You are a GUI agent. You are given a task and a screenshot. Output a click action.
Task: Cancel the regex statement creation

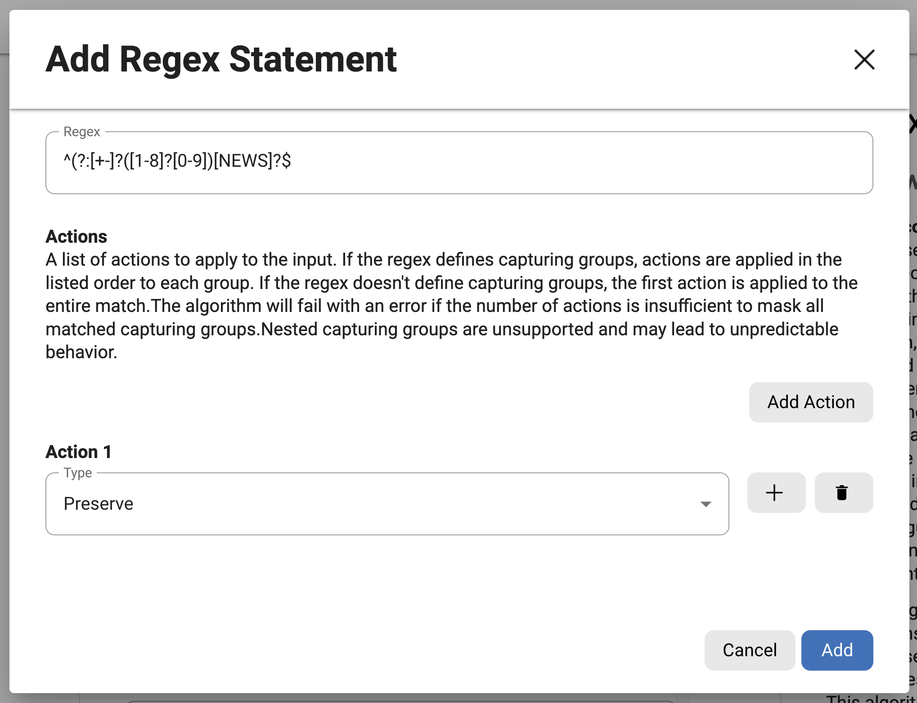point(749,650)
